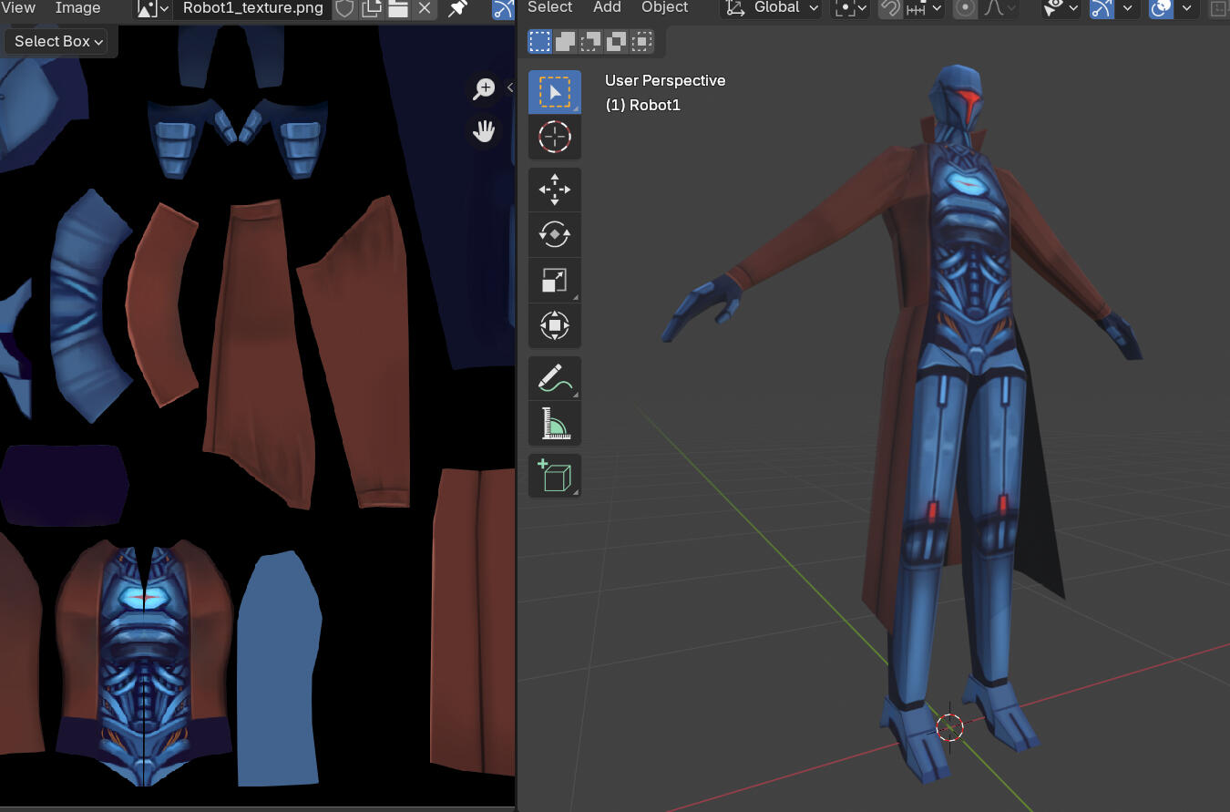Open the Image menu in image editor
The height and width of the screenshot is (812, 1230).
(x=77, y=8)
